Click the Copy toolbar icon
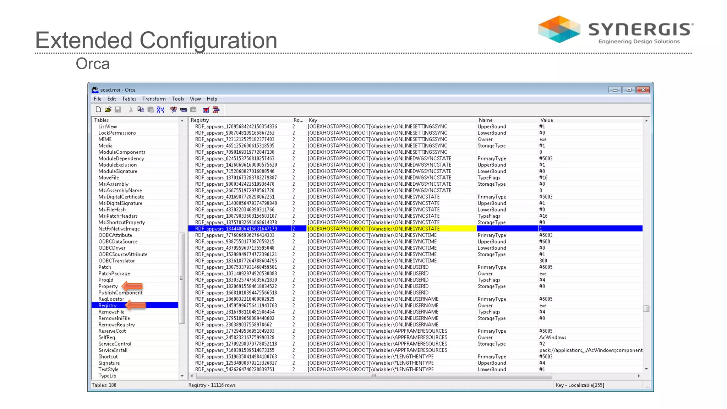The width and height of the screenshot is (727, 409). click(141, 110)
